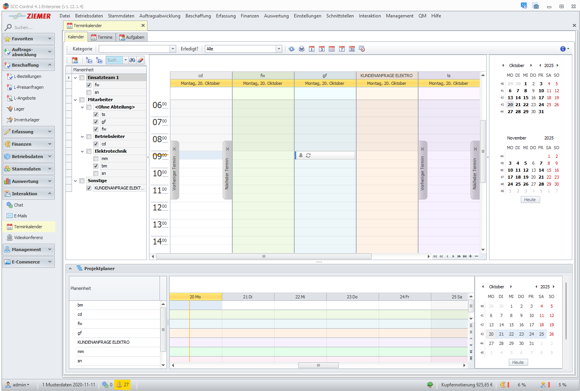This screenshot has height=391, width=580.
Task: Open the info icon in toolbar
Action: (x=563, y=49)
